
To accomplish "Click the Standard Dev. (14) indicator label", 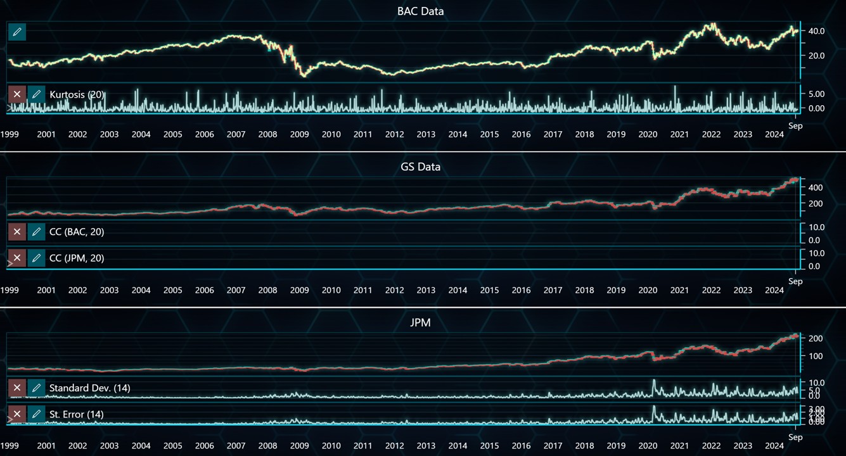I will coord(89,388).
